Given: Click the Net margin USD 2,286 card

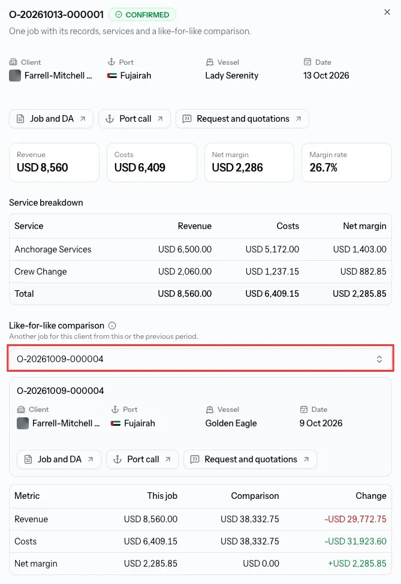Looking at the screenshot, I should coord(249,162).
